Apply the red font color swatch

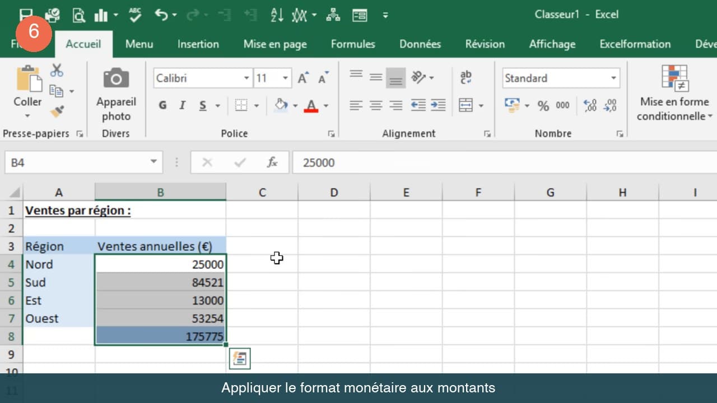click(311, 105)
